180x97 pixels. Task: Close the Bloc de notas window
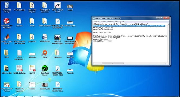pyautogui.click(x=166, y=18)
